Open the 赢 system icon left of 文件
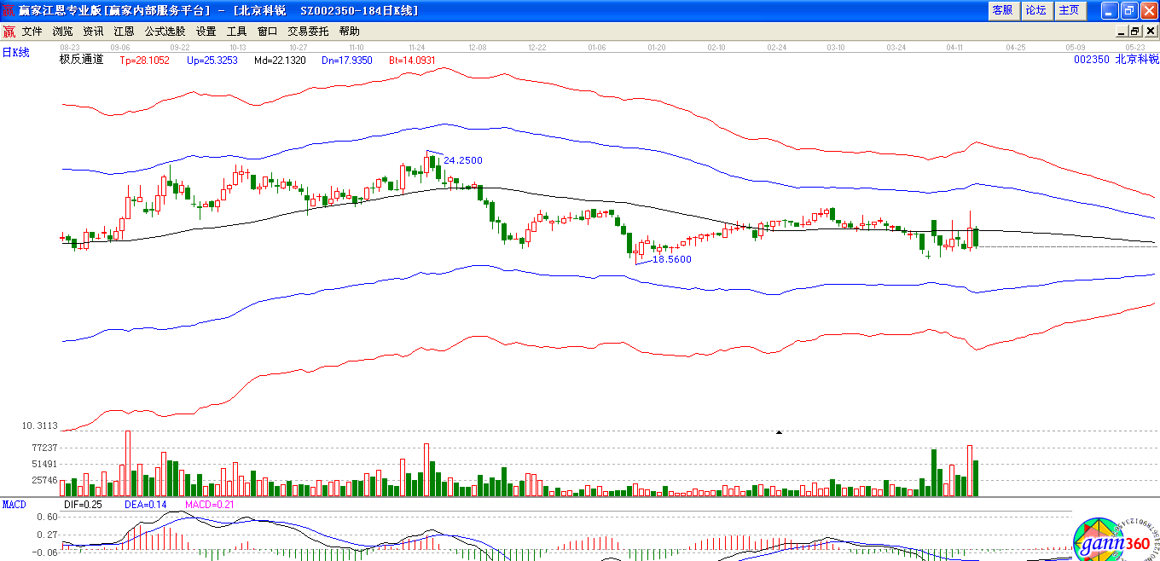1160x561 pixels. pyautogui.click(x=9, y=32)
